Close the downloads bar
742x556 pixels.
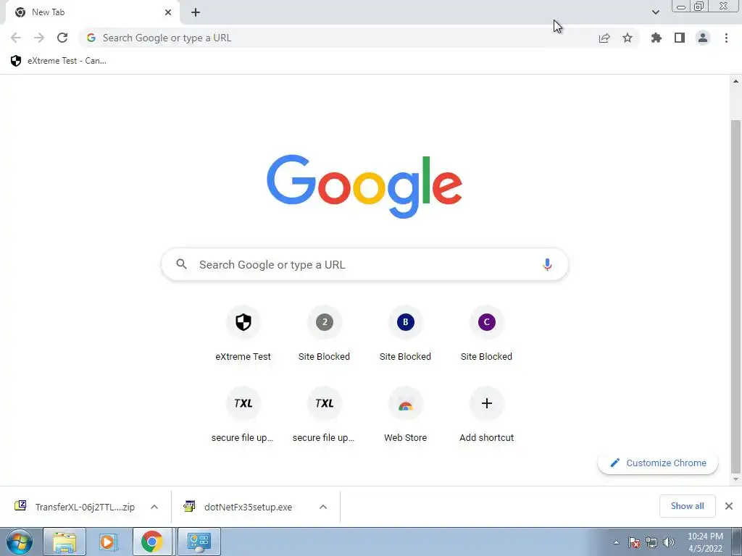point(729,506)
